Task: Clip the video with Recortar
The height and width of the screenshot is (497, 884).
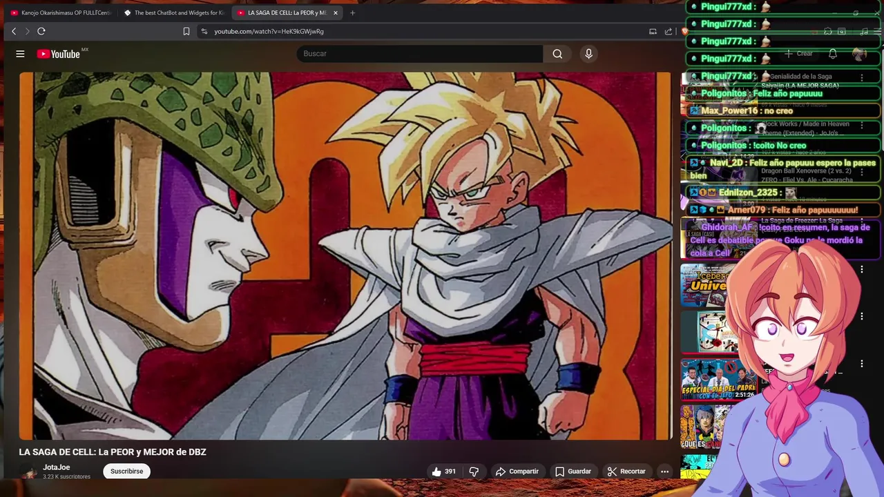Action: pyautogui.click(x=626, y=471)
